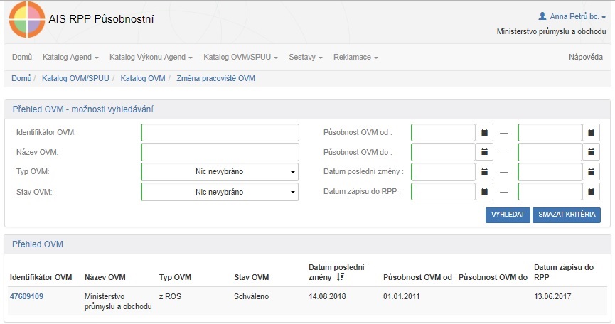Open calendar for Datum zápisu do RPP end
The image size is (615, 324).
pyautogui.click(x=592, y=192)
